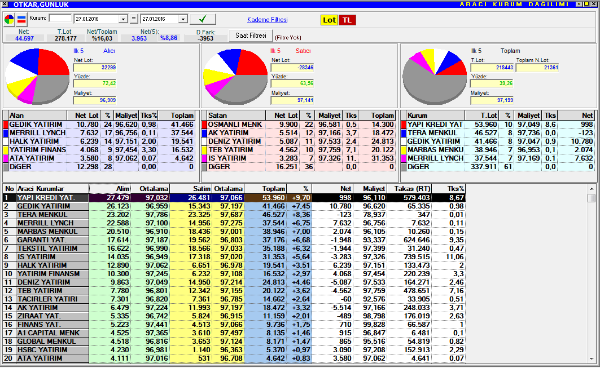Viewport: 600px width, 368px height.
Task: Click the red-blue bar view icon
Action: (21, 19)
